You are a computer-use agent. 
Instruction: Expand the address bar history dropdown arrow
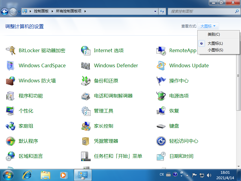155,11
